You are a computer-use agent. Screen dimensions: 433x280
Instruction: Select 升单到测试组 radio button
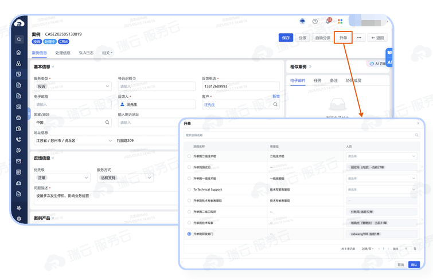coord(189,167)
